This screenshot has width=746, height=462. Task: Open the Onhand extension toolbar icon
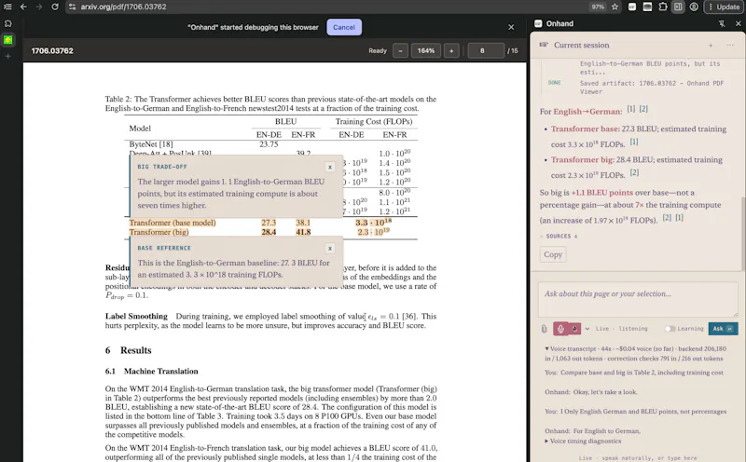point(632,7)
